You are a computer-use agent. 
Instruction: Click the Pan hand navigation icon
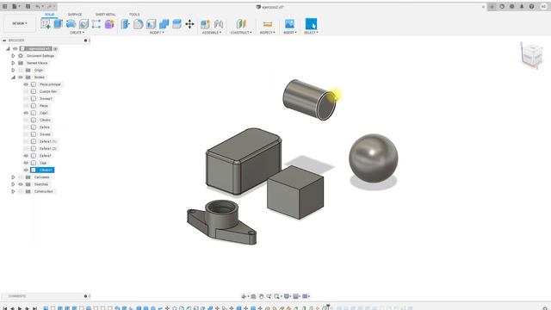261,296
